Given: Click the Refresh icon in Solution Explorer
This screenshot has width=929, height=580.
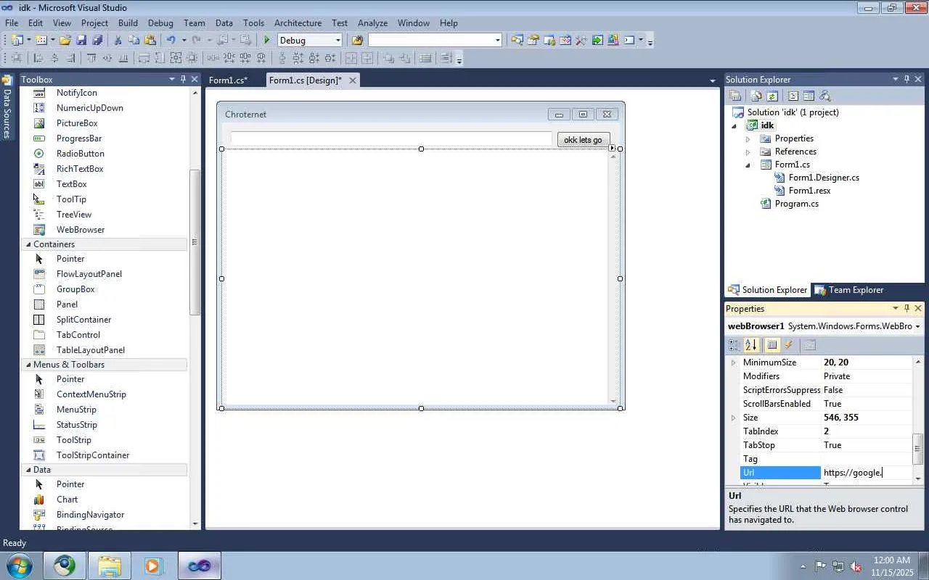Looking at the screenshot, I should pos(773,96).
